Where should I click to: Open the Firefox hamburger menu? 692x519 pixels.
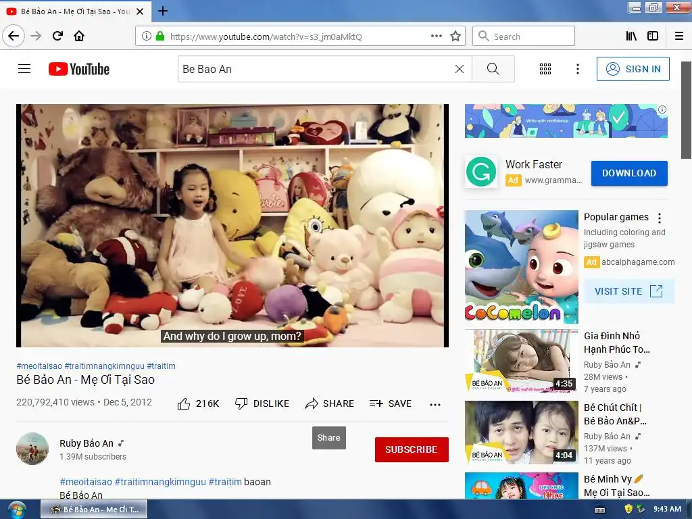pyautogui.click(x=679, y=36)
